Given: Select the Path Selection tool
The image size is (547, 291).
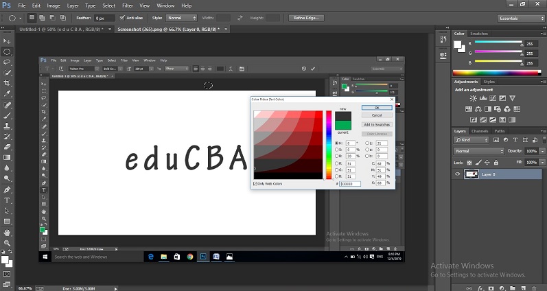Looking at the screenshot, I should [x=7, y=211].
